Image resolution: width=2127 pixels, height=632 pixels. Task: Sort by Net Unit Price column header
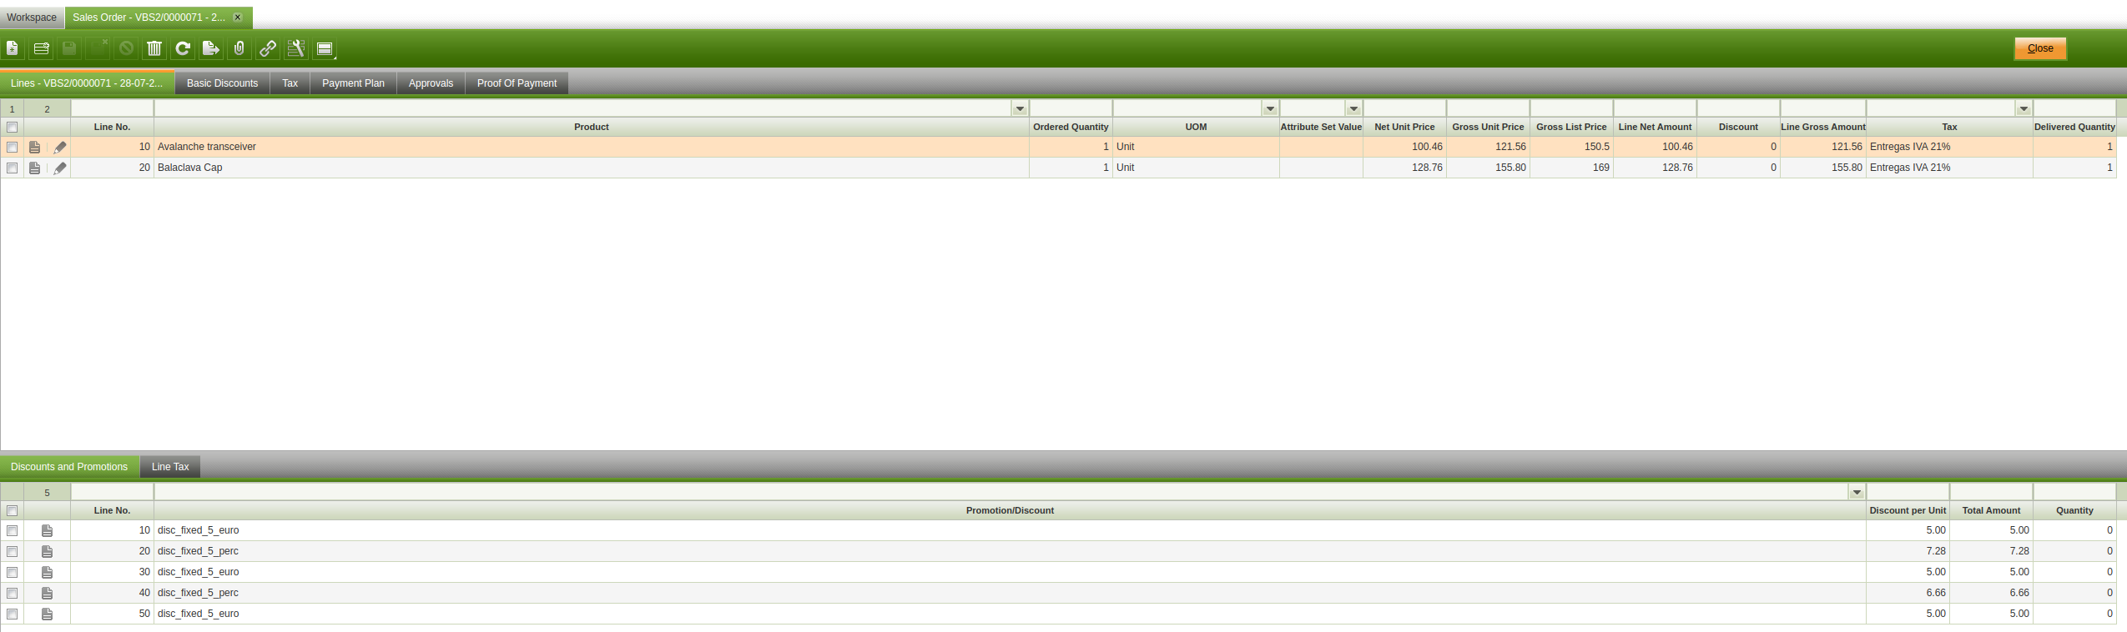[x=1404, y=127]
